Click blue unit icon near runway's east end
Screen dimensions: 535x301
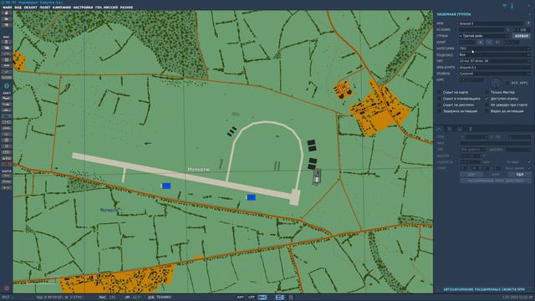coord(251,197)
